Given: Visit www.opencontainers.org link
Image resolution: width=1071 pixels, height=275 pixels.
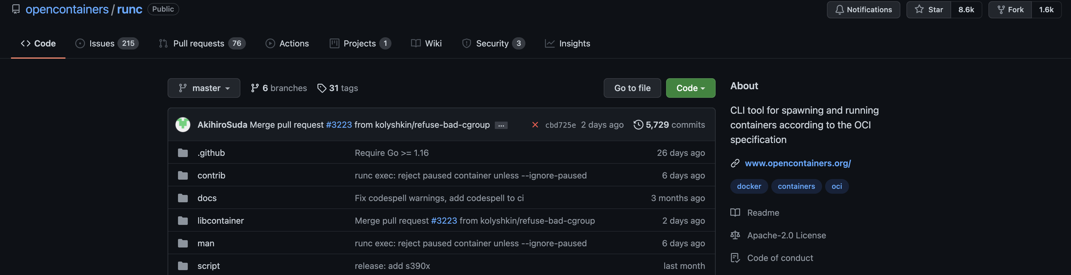Looking at the screenshot, I should [797, 163].
